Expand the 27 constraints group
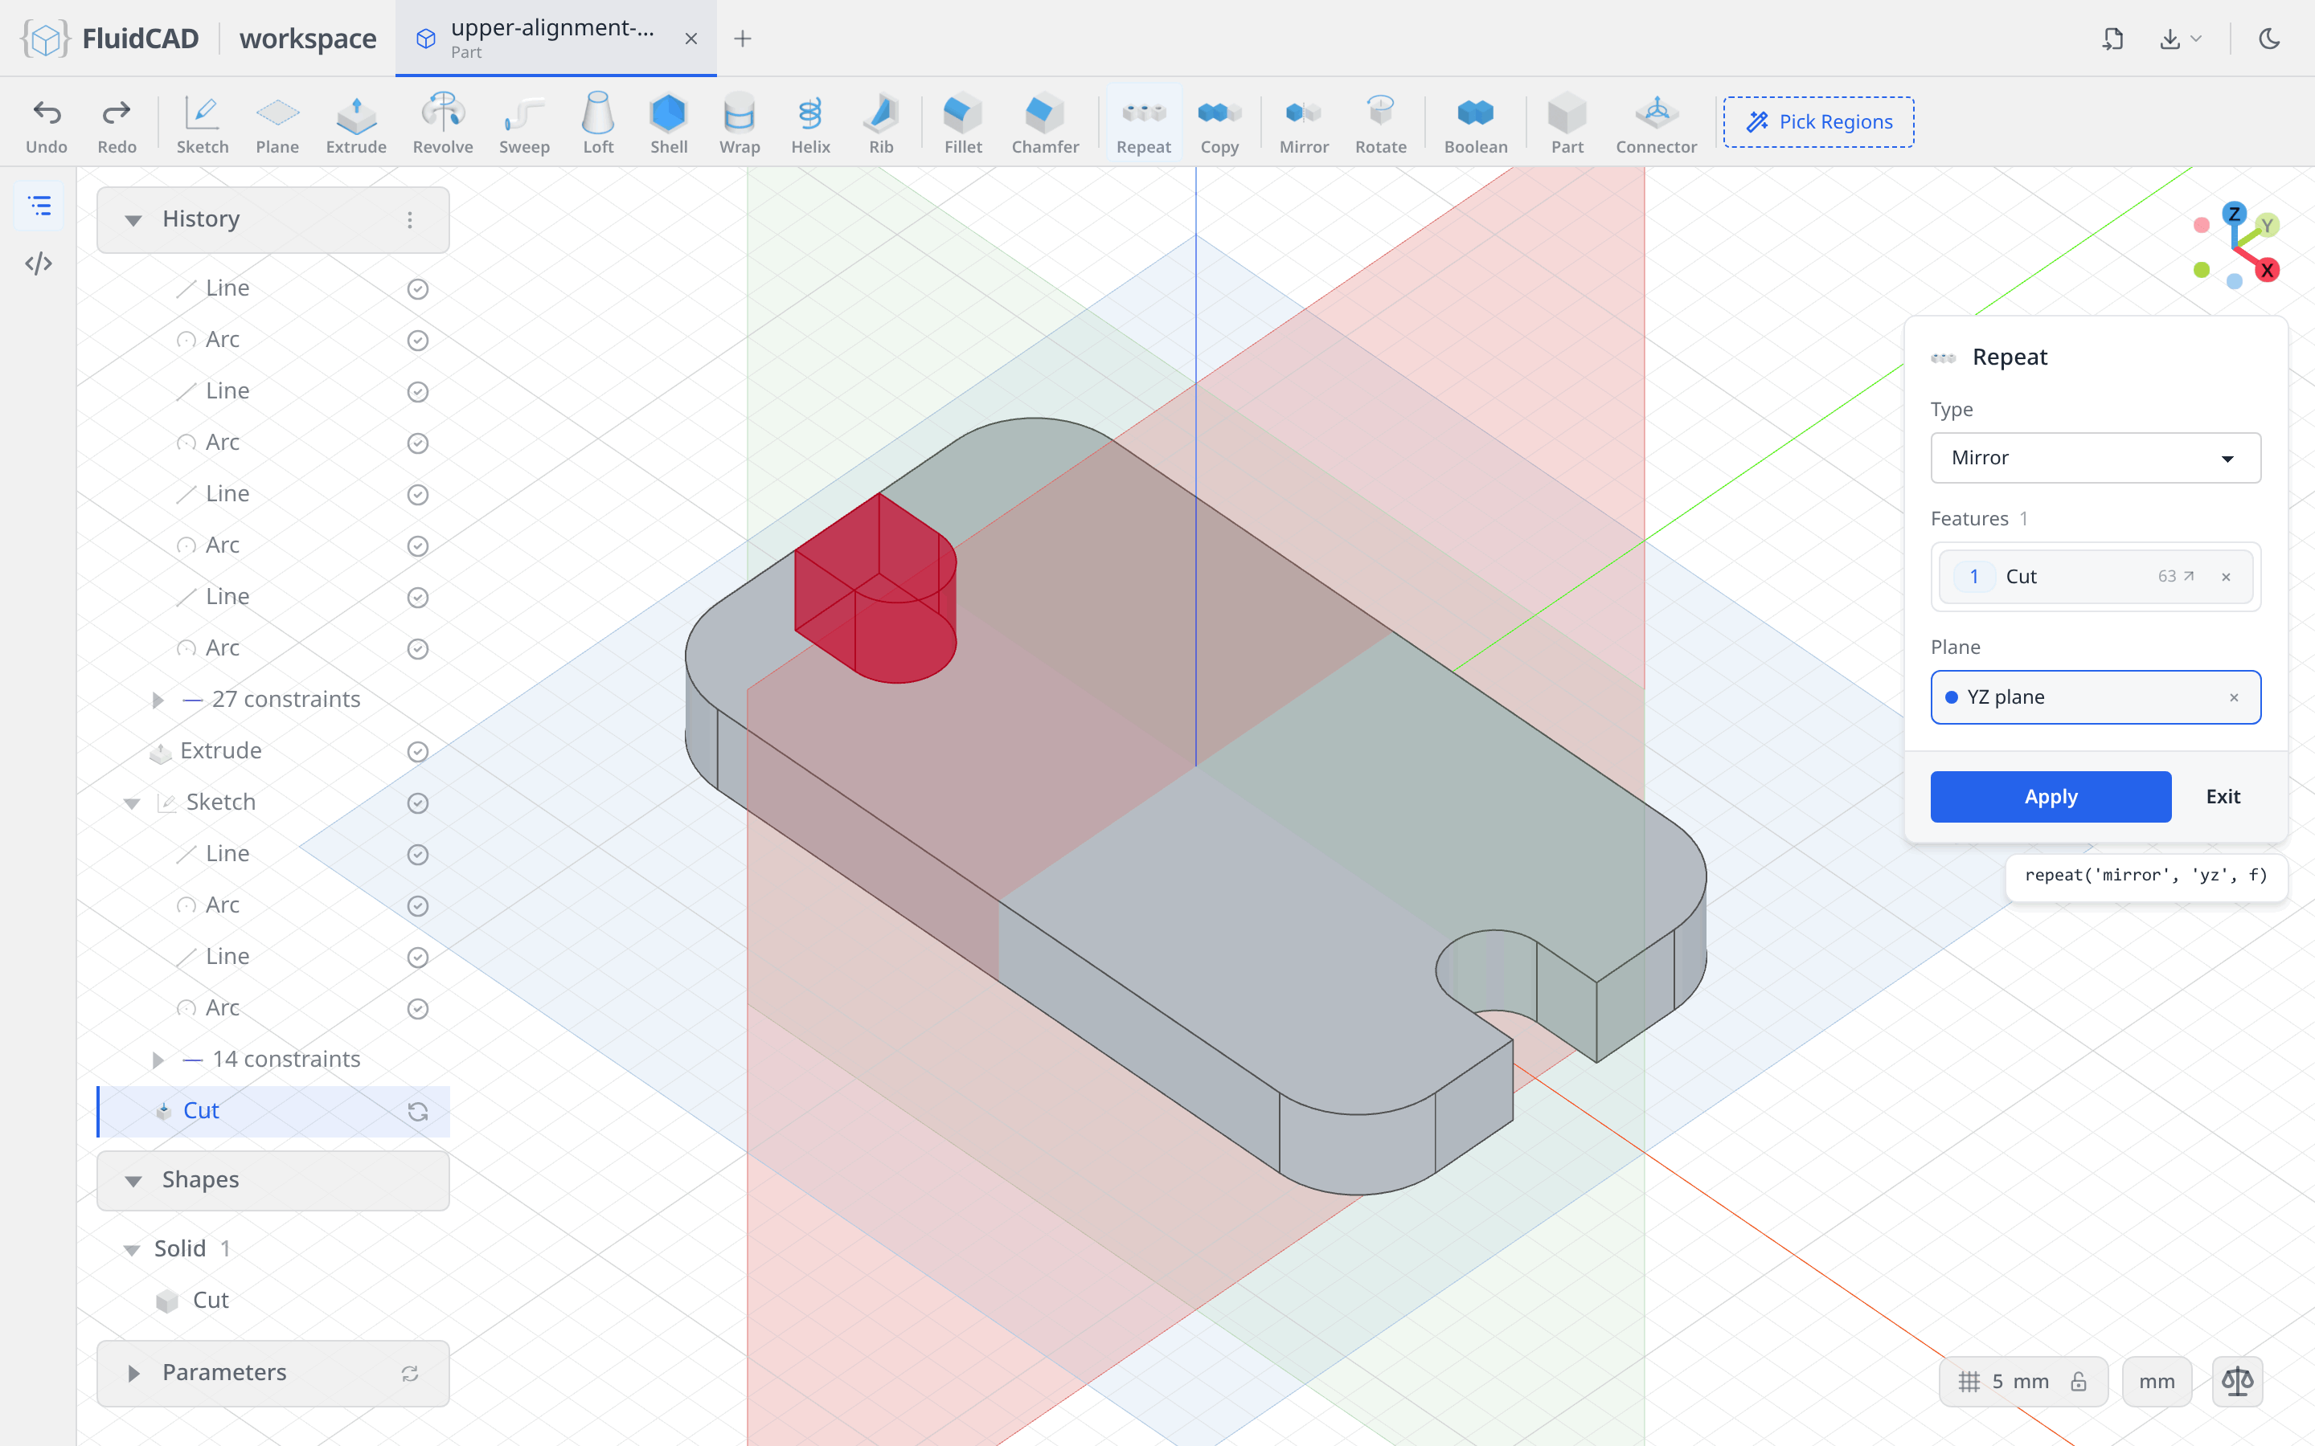 [x=158, y=700]
